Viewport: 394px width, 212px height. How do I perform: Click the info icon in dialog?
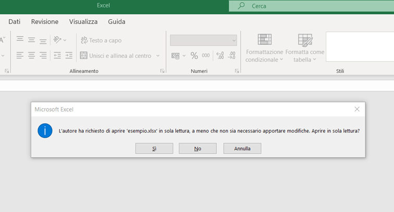45,131
